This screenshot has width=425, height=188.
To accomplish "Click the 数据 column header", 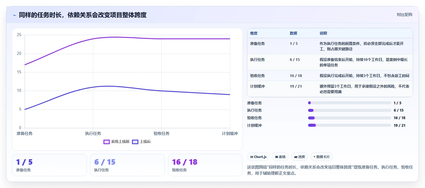I will [x=293, y=33].
